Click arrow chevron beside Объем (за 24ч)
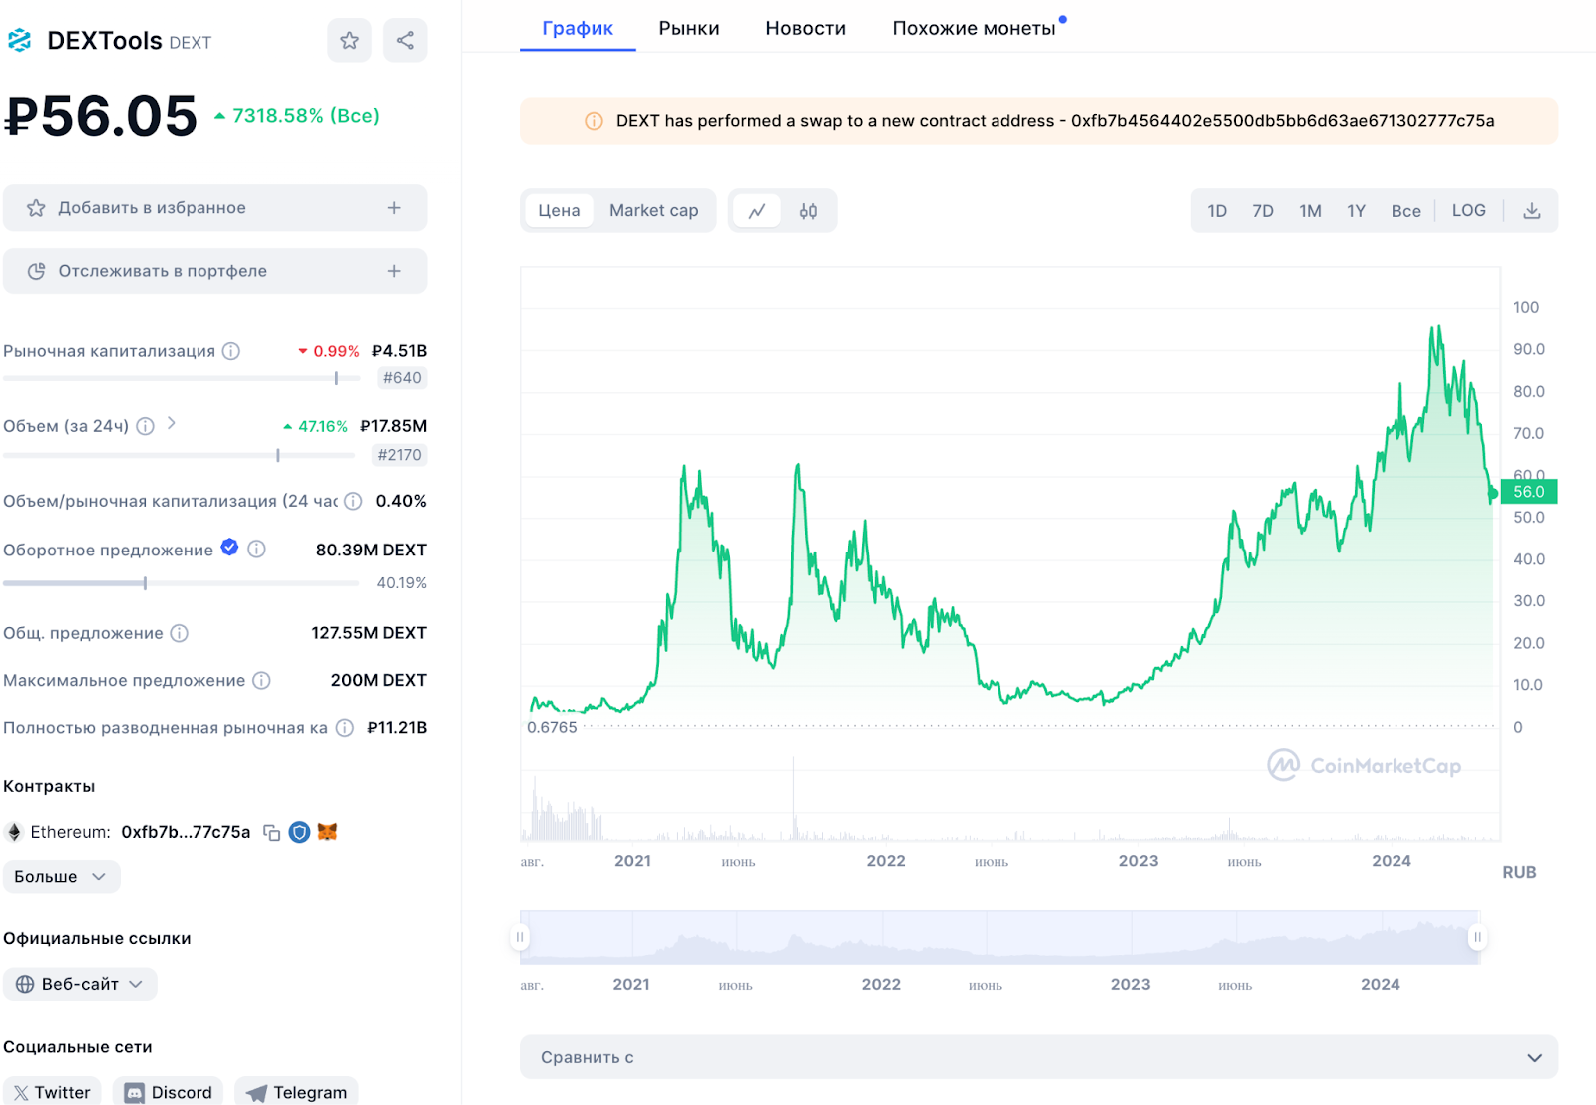The height and width of the screenshot is (1105, 1596). (172, 423)
